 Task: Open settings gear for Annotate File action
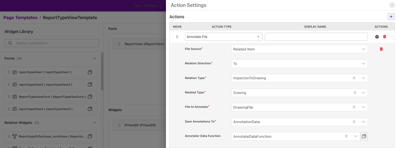coord(377,37)
